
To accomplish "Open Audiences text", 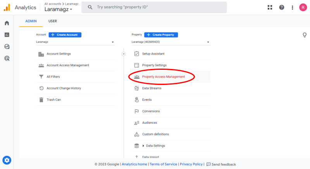I will (150, 123).
